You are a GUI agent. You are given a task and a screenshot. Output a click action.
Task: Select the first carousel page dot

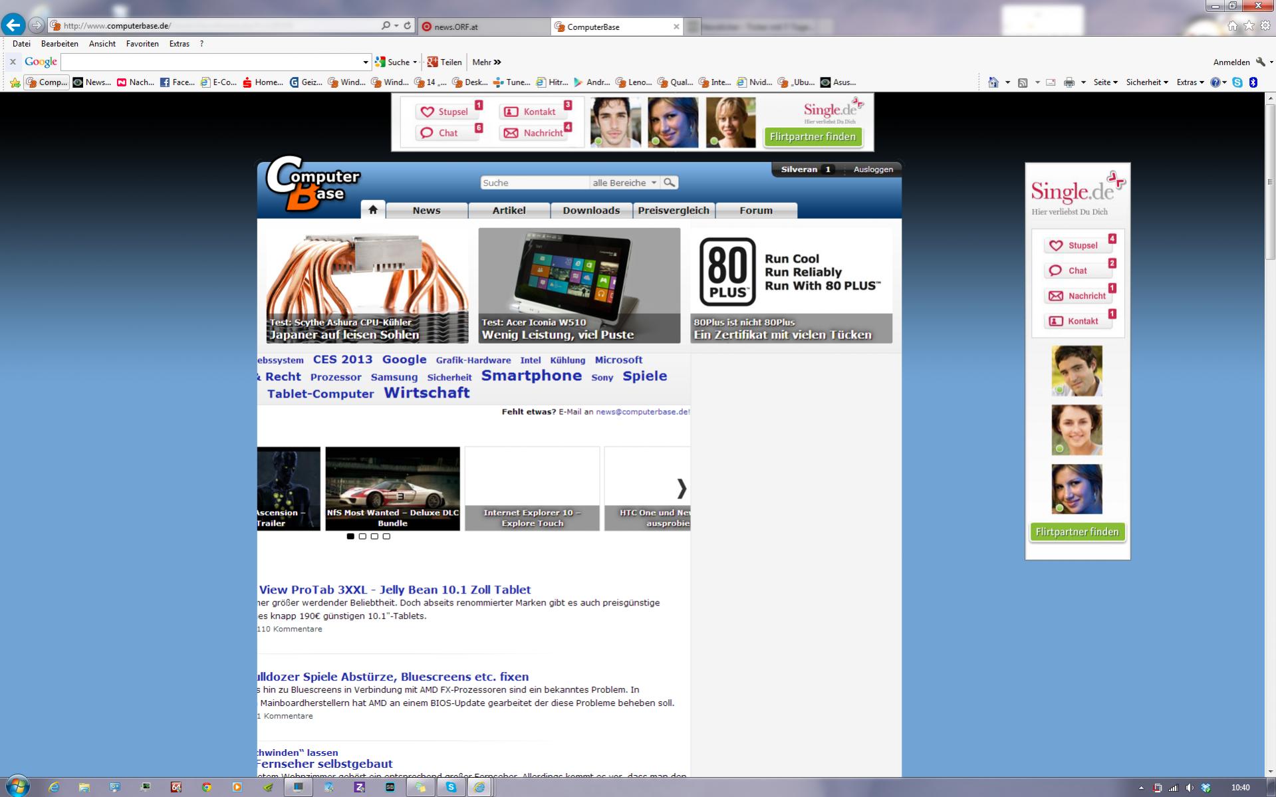click(350, 536)
